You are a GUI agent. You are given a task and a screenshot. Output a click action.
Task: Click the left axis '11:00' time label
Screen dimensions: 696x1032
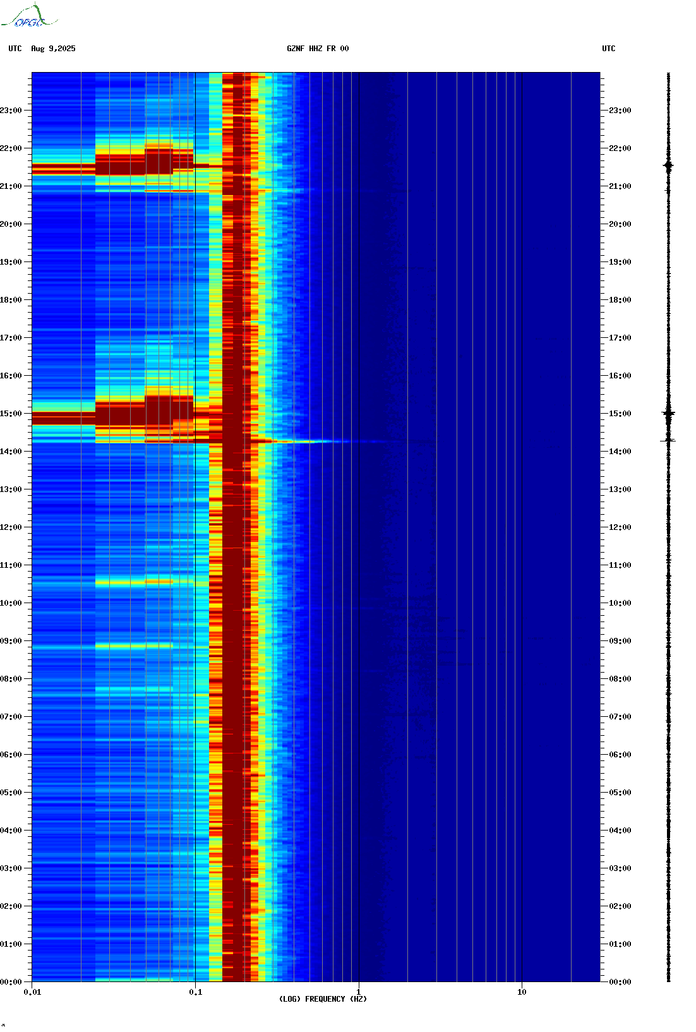[11, 565]
